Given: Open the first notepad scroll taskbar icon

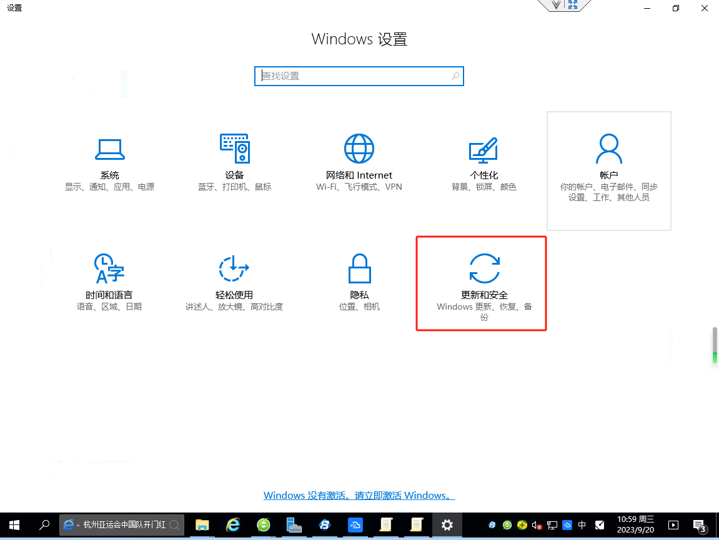Looking at the screenshot, I should click(386, 525).
